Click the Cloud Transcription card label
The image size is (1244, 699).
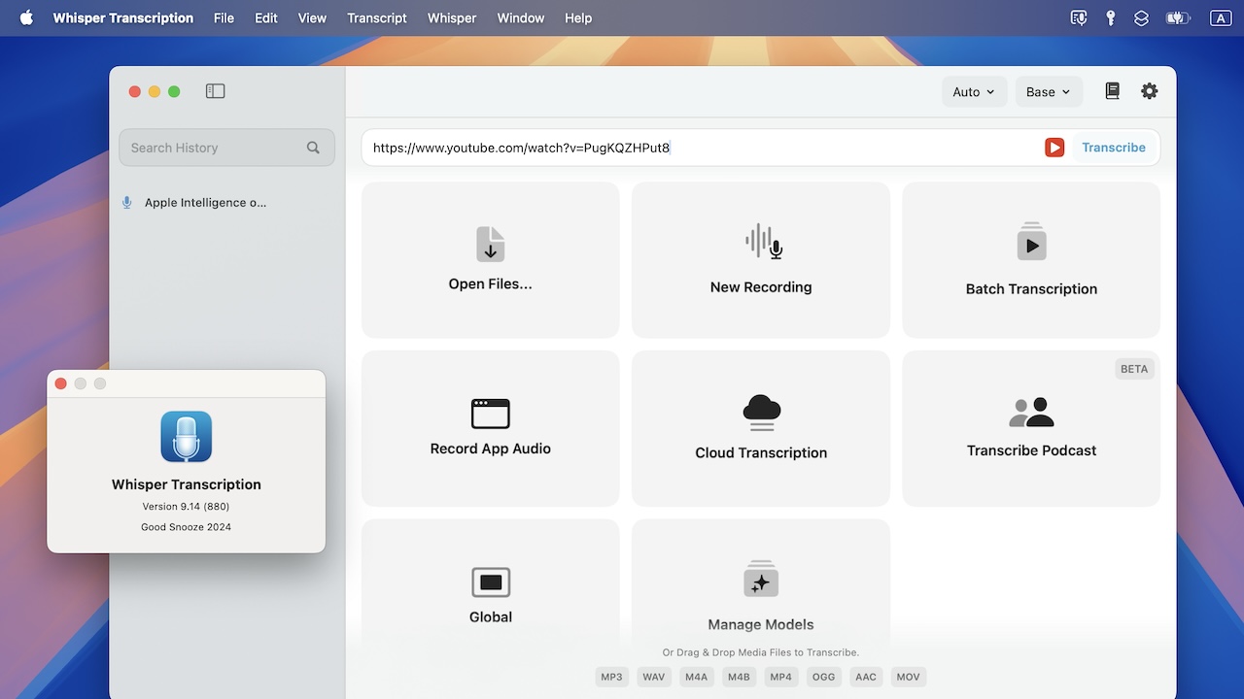(x=761, y=453)
